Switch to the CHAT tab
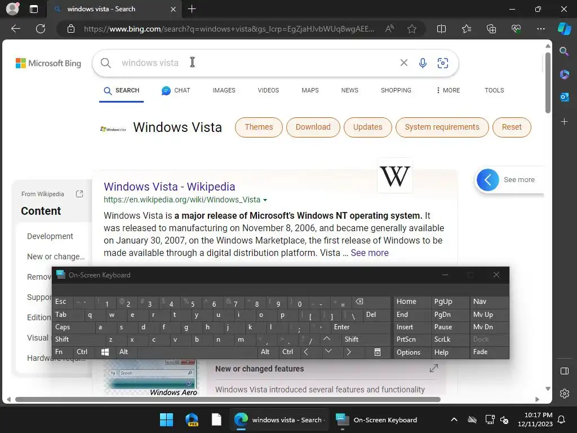The image size is (577, 433). tap(176, 90)
